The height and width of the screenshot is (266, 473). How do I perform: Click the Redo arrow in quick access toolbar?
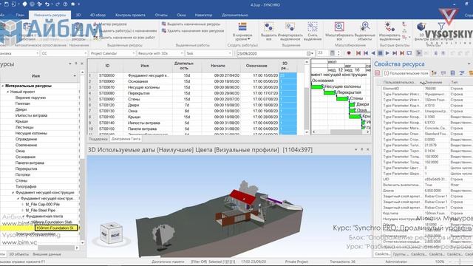[58, 4]
